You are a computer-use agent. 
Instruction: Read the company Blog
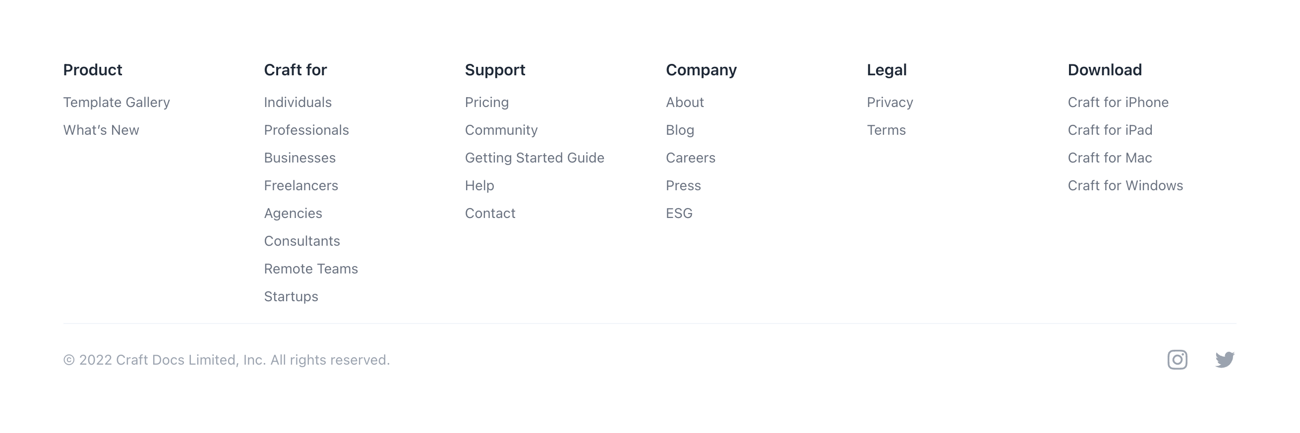click(x=679, y=129)
